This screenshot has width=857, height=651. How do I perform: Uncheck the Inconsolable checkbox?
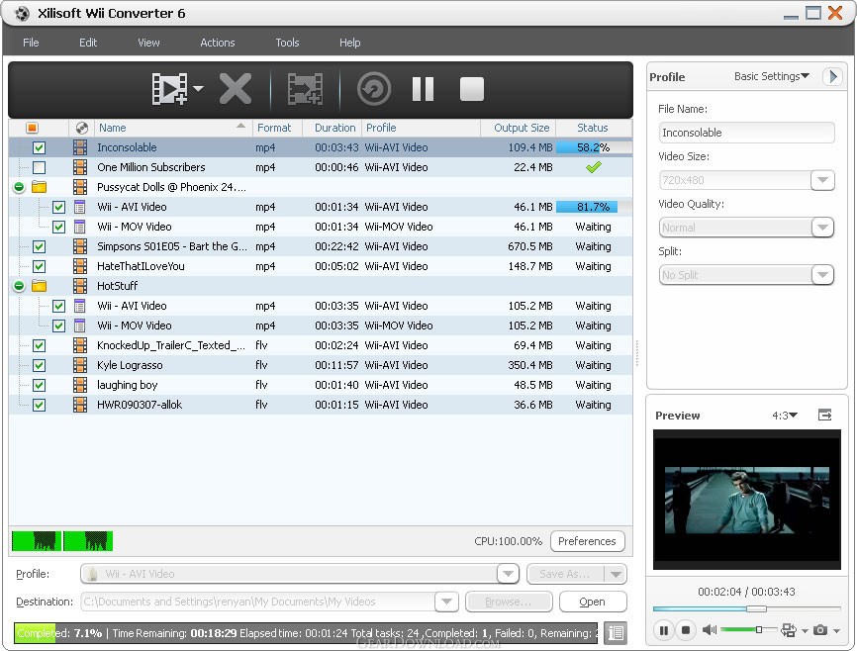coord(39,147)
